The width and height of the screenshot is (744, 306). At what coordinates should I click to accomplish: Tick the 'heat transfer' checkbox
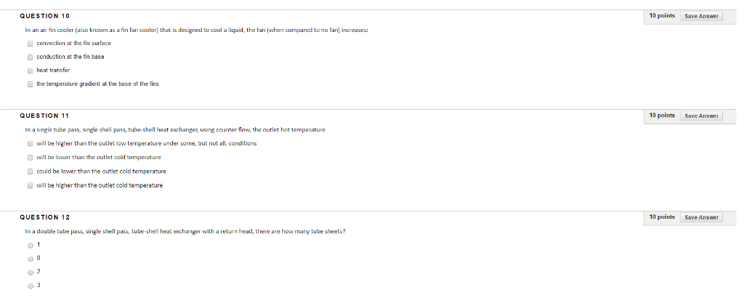tap(30, 71)
